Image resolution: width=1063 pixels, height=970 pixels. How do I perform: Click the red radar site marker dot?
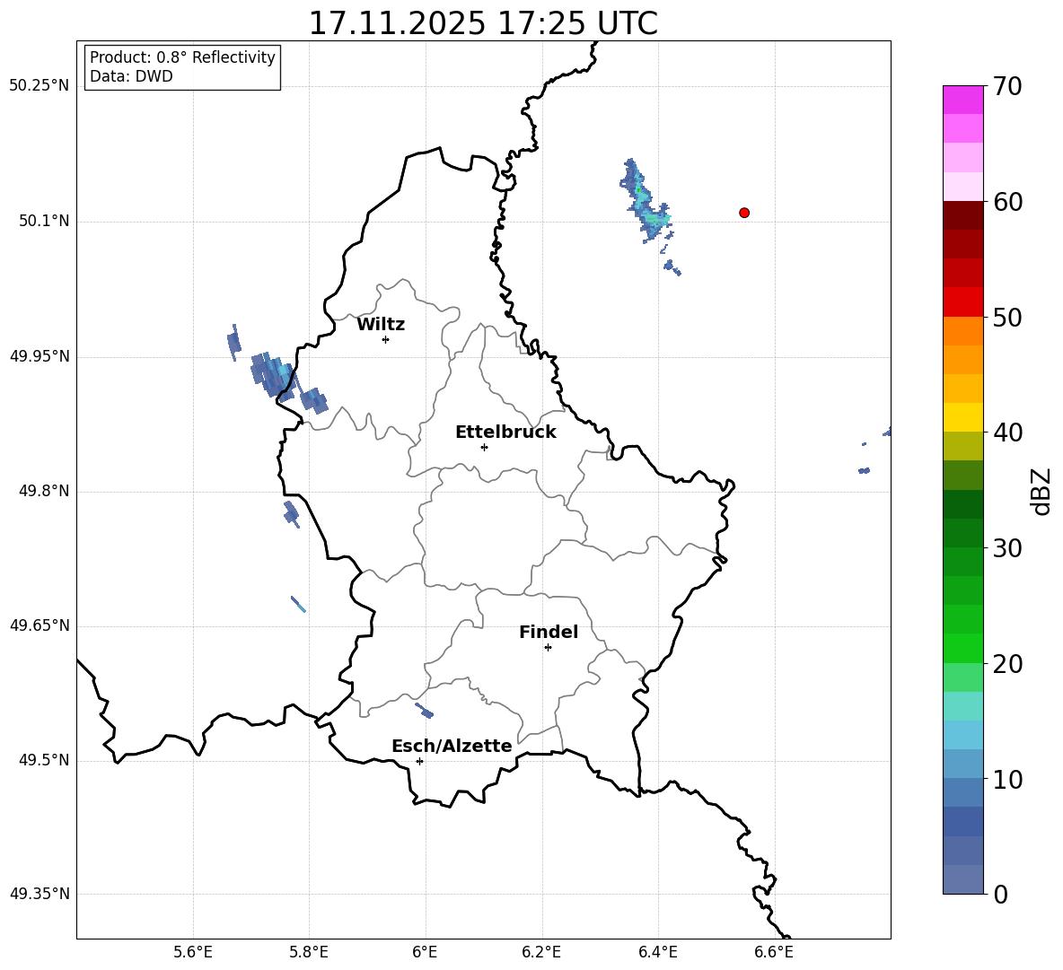point(744,213)
